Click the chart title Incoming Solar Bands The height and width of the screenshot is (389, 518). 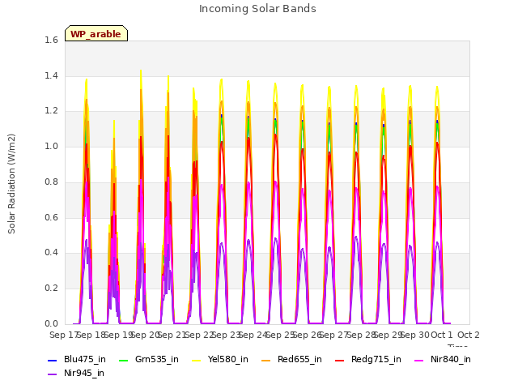[x=257, y=9]
